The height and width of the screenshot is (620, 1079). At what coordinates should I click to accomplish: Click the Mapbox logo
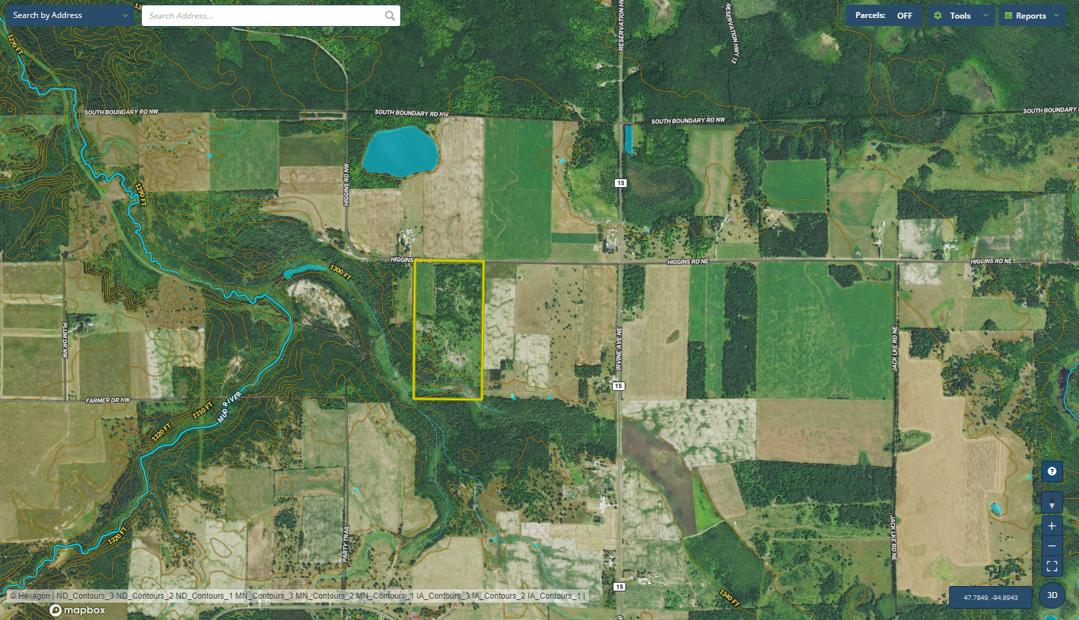[78, 610]
